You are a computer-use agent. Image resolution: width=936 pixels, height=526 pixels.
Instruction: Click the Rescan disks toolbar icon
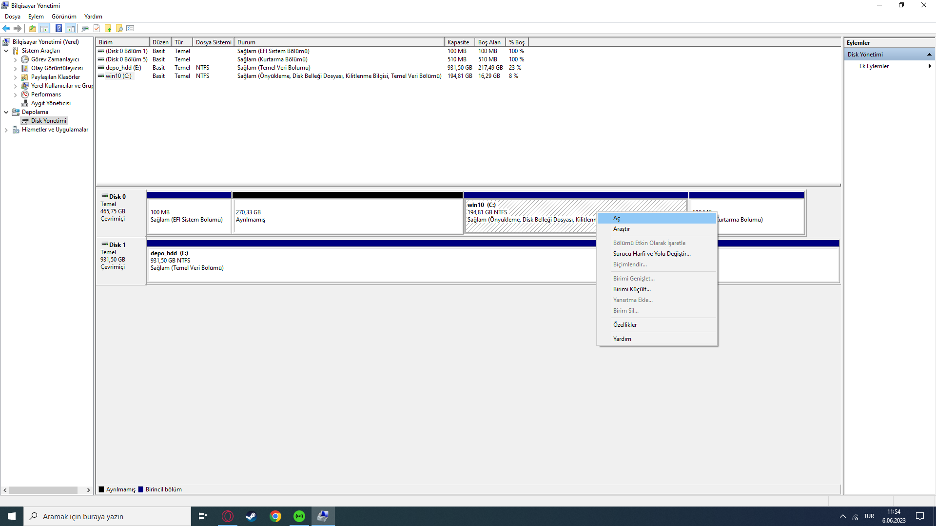click(x=85, y=28)
